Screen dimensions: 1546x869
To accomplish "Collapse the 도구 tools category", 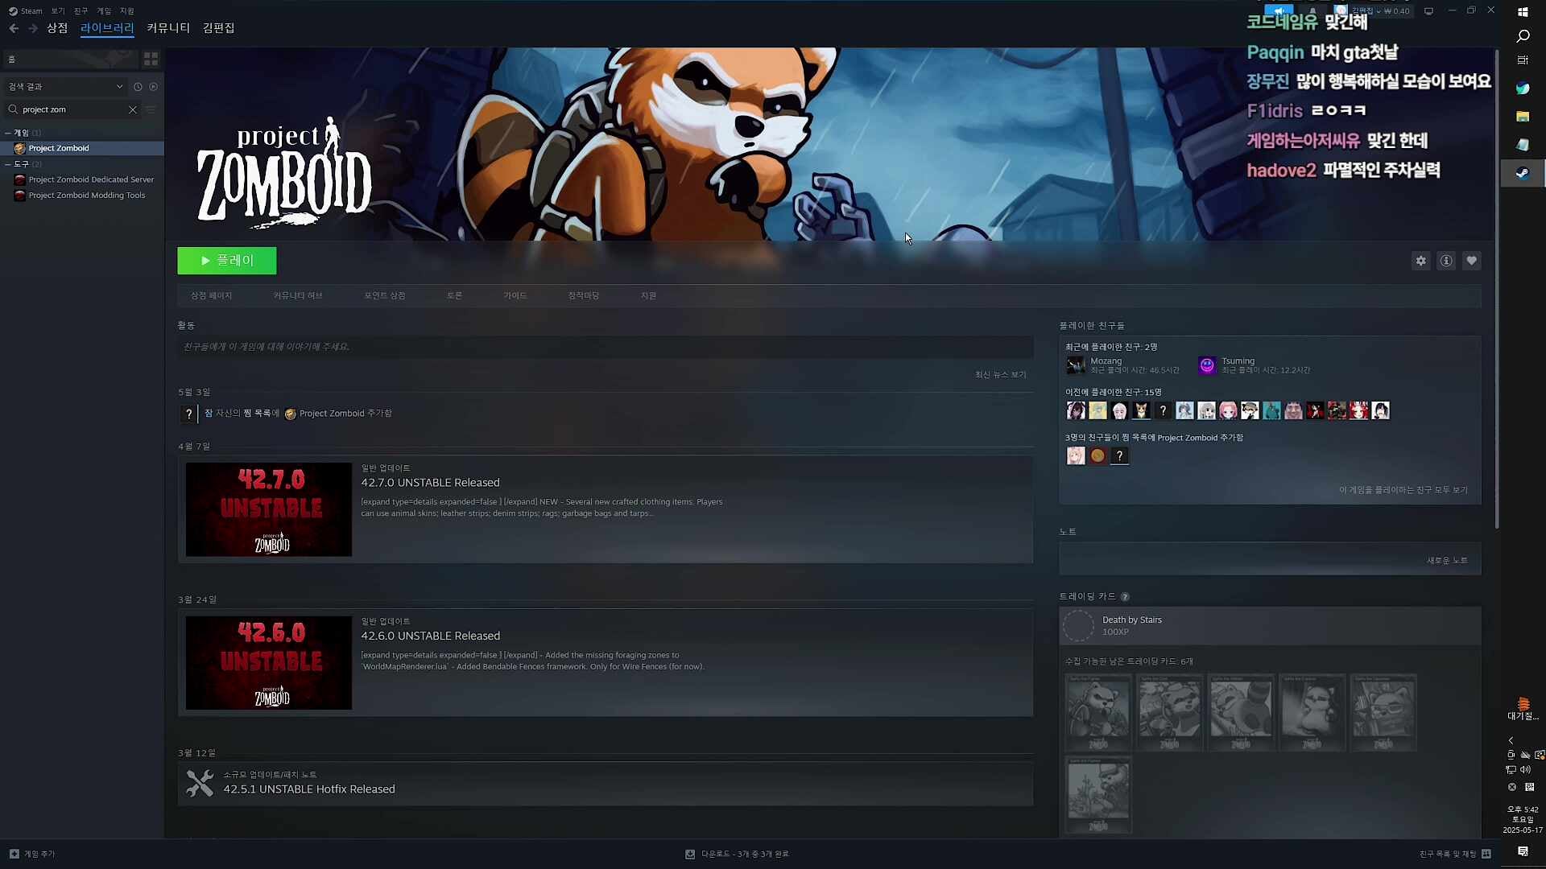I will point(8,164).
